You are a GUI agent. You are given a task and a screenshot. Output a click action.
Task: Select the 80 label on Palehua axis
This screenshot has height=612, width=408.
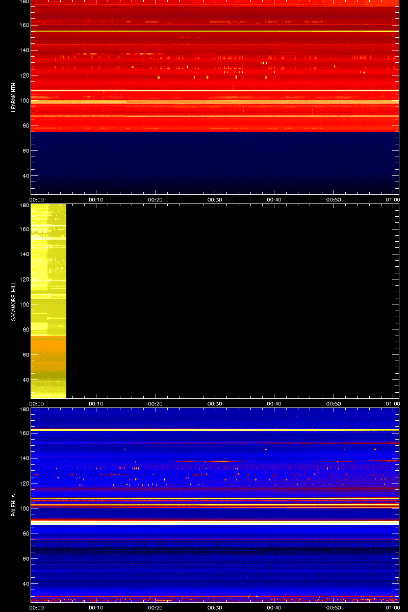point(25,534)
